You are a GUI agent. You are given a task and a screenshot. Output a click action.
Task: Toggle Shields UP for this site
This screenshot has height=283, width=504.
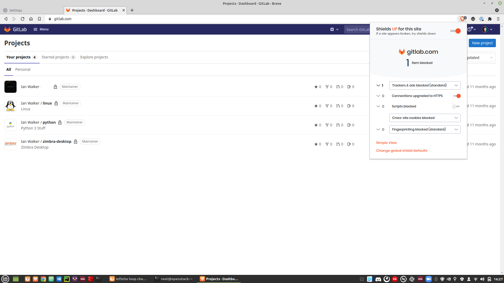455,31
